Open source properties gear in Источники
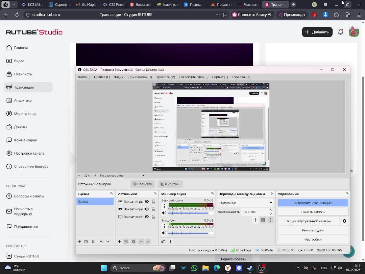This screenshot has width=365, height=274. (x=133, y=242)
